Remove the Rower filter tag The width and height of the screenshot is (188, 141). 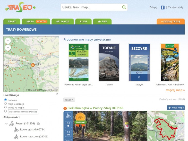pyautogui.click(x=73, y=100)
